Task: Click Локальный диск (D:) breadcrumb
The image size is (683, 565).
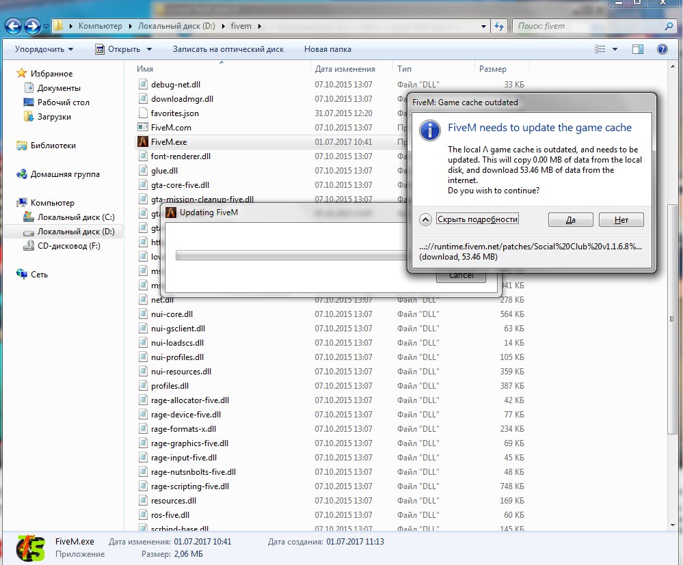Action: (176, 26)
